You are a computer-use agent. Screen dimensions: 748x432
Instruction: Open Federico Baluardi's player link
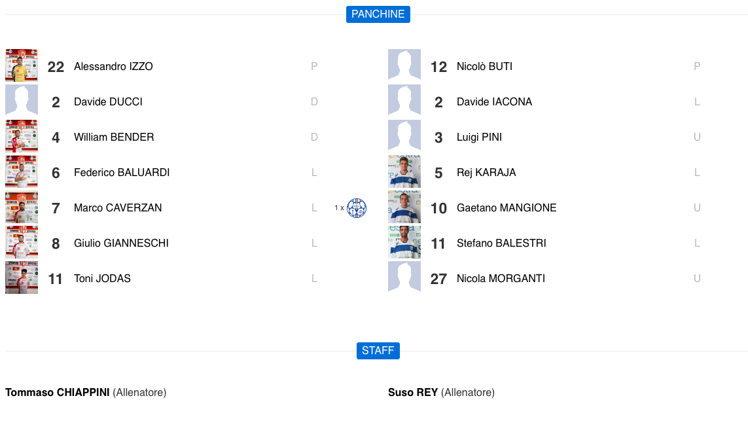tap(122, 173)
